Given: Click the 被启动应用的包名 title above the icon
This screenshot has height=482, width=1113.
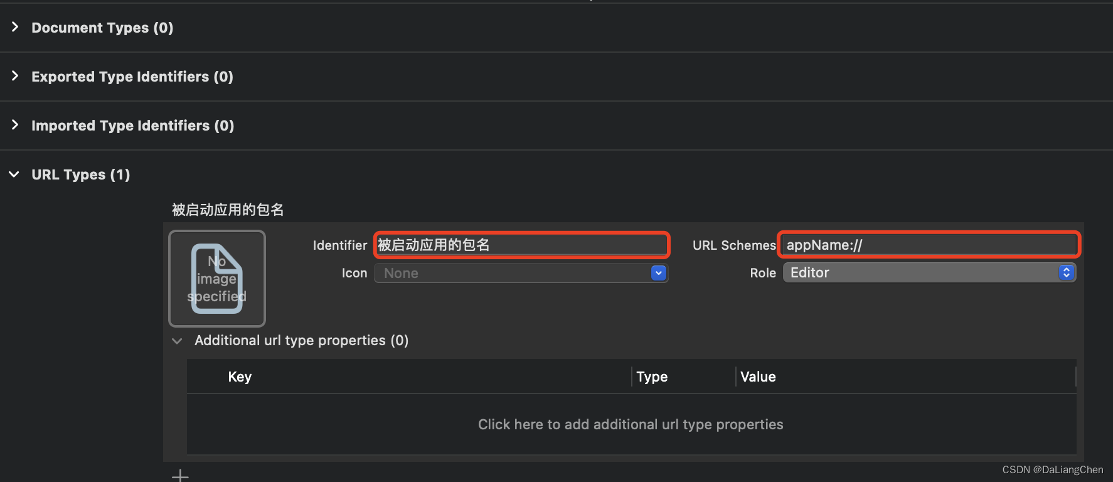Looking at the screenshot, I should [x=227, y=209].
